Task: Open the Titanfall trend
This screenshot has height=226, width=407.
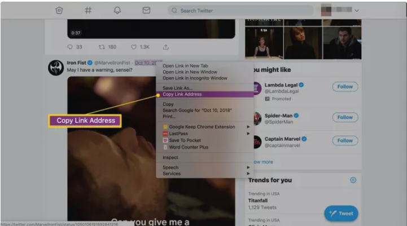Action: 258,201
